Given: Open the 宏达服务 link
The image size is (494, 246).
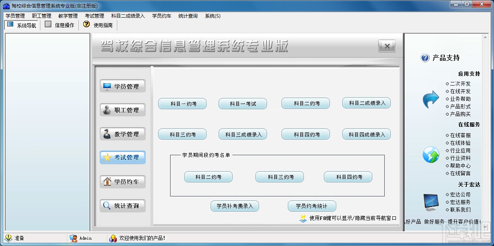Looking at the screenshot, I should (x=460, y=202).
